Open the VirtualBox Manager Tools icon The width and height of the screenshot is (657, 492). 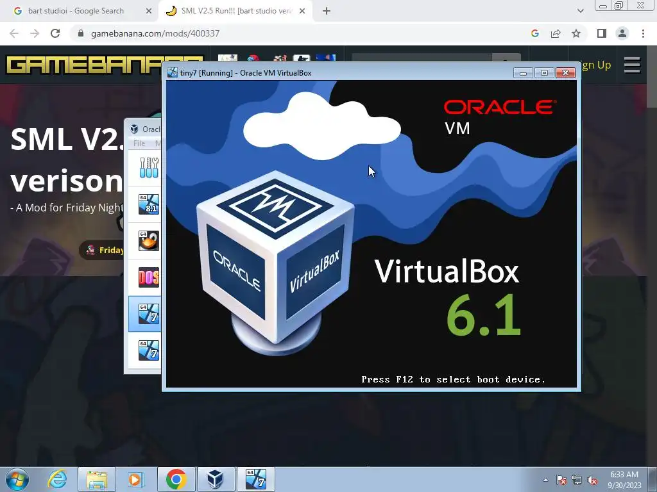tap(149, 168)
